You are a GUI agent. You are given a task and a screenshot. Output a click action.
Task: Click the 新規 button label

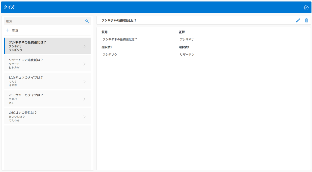click(x=15, y=30)
